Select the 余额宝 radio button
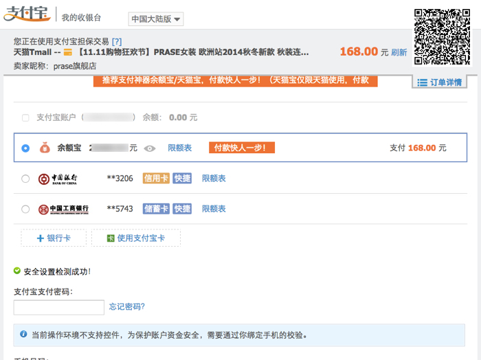 (25, 148)
